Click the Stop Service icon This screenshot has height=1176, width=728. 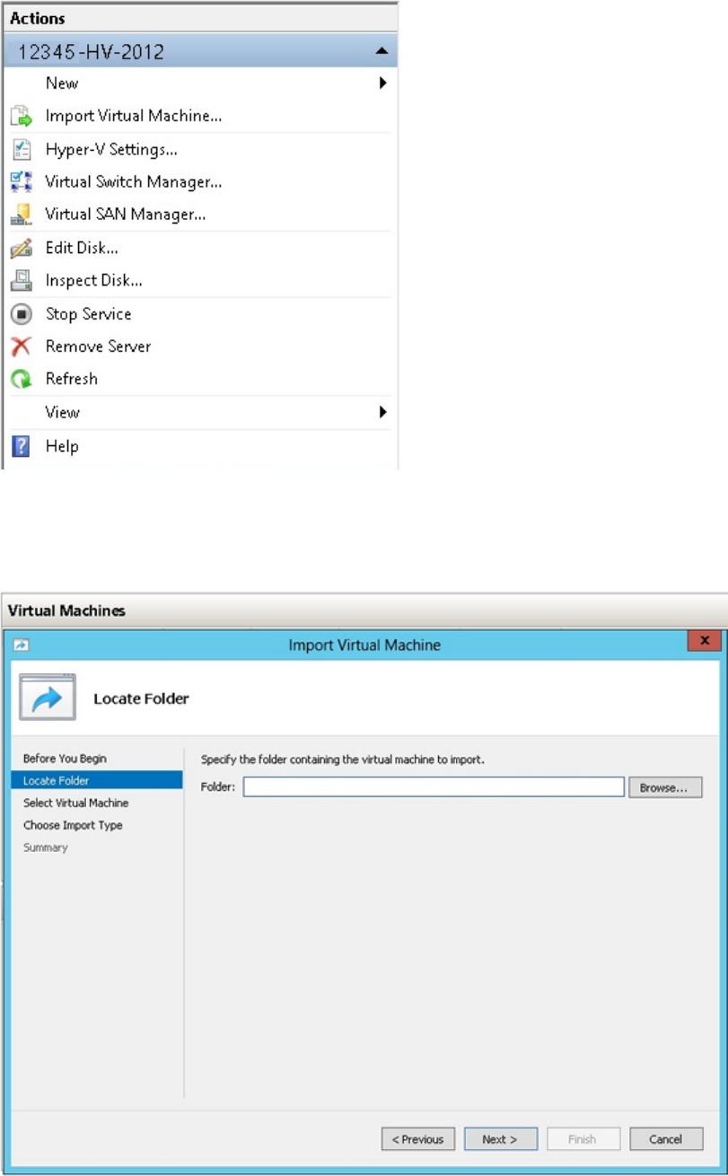pyautogui.click(x=21, y=314)
